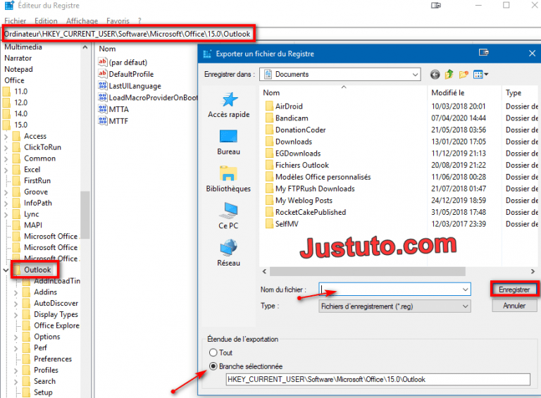
Task: Click the Enregistrer button
Action: (x=514, y=290)
